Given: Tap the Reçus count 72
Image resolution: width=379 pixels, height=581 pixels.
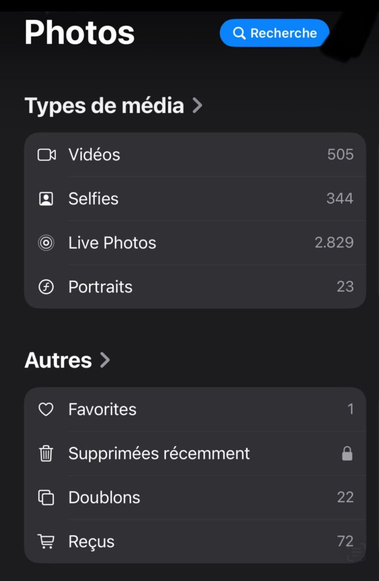Looking at the screenshot, I should point(346,541).
